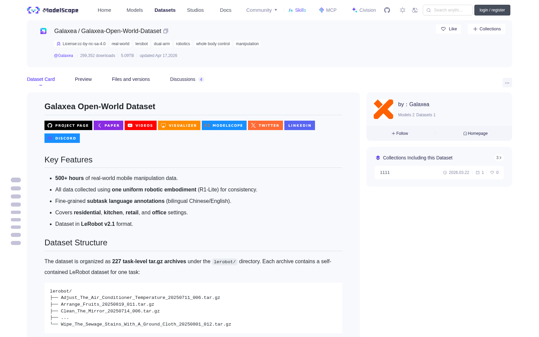The width and height of the screenshot is (539, 337).
Task: Switch language with the translate icon
Action: (415, 10)
